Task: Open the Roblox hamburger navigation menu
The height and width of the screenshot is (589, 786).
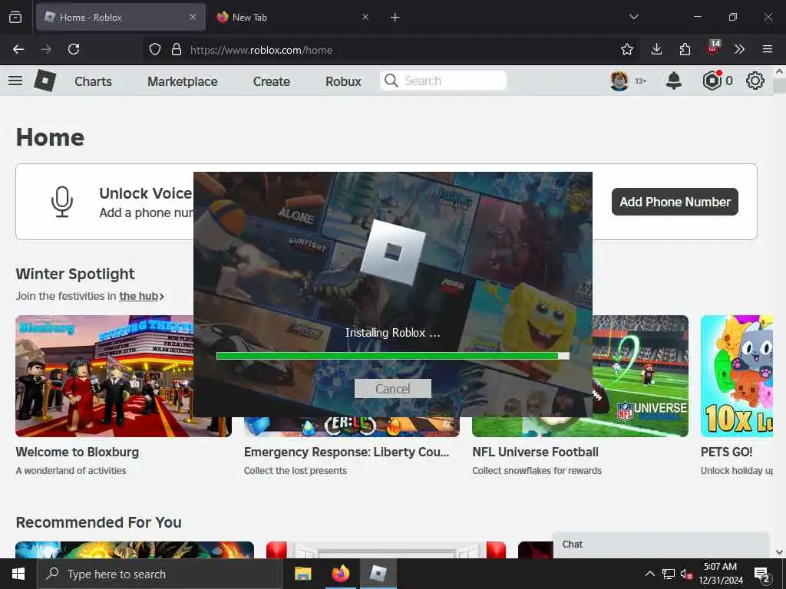Action: [15, 81]
